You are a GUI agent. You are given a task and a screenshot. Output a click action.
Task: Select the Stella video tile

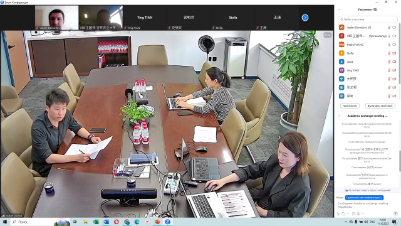pos(232,18)
